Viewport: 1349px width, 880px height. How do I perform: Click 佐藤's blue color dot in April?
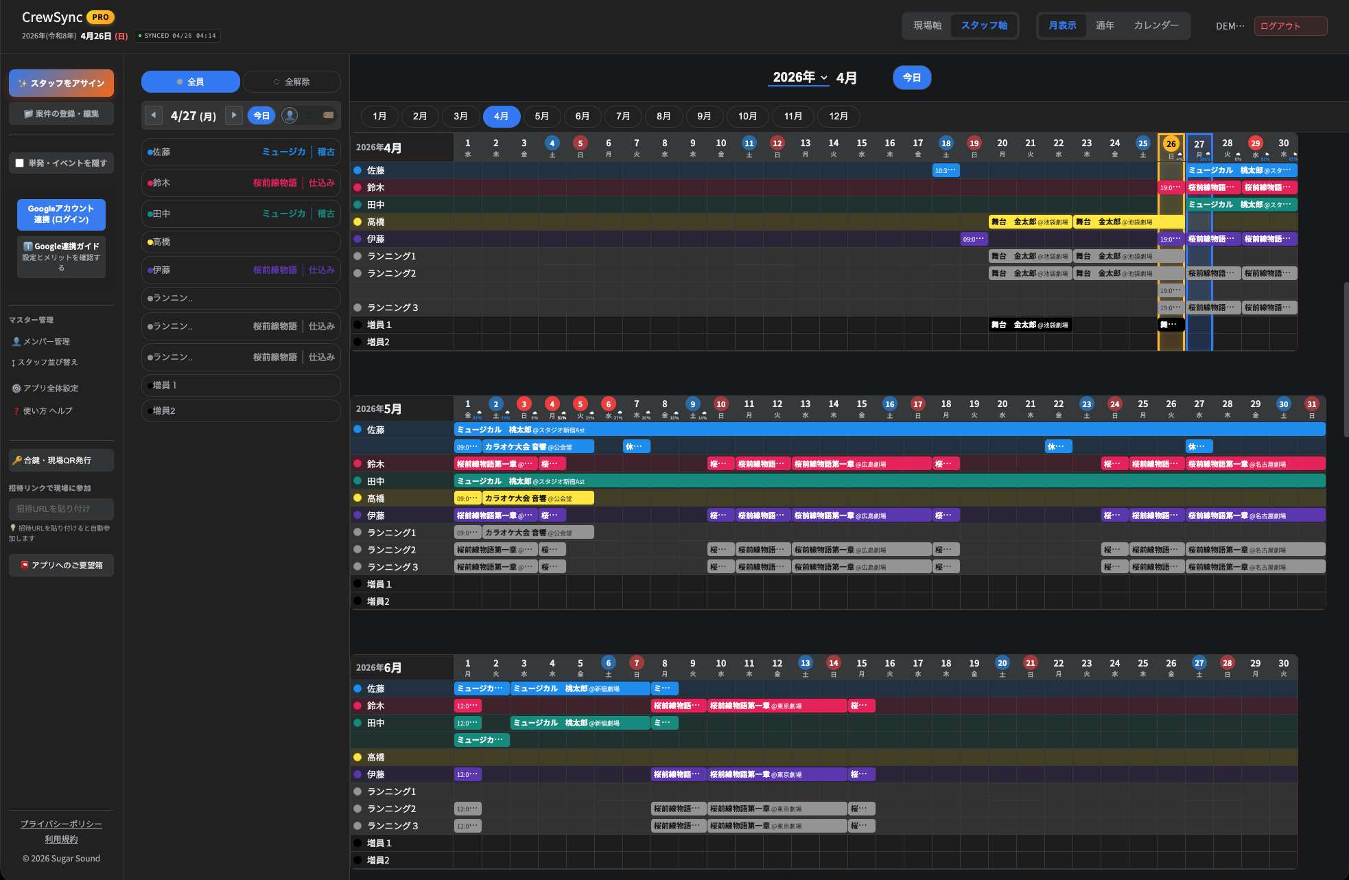coord(357,170)
